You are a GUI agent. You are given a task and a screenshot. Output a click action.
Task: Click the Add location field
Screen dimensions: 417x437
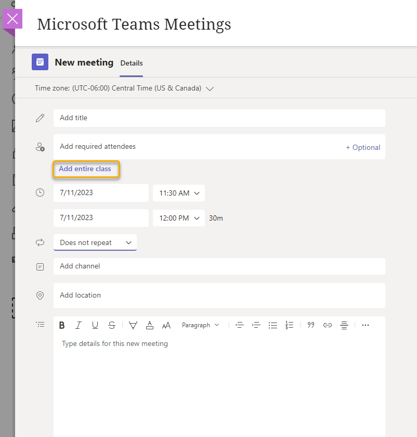[219, 295]
